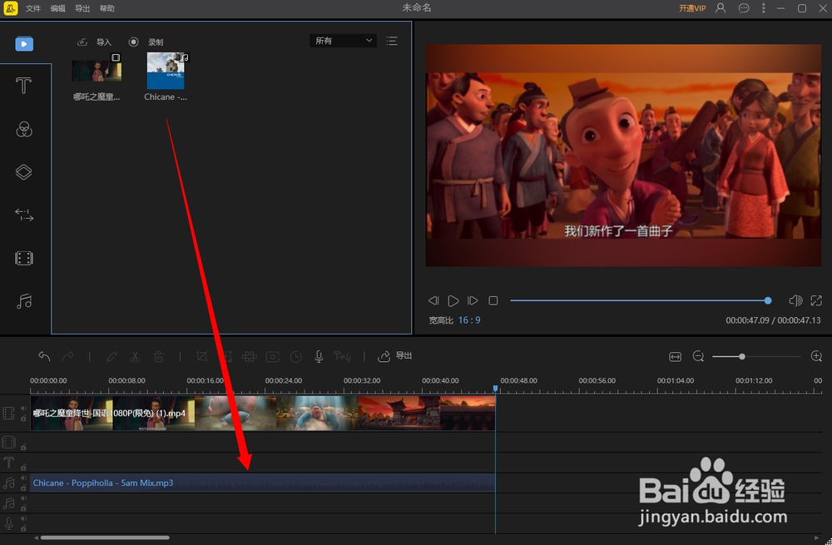Expand the 所有 media filter dropdown
The image size is (832, 545).
click(x=343, y=41)
